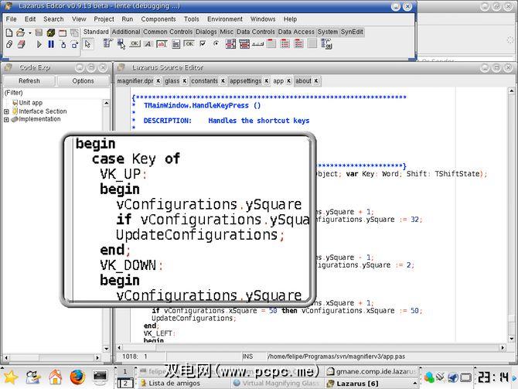Image resolution: width=518 pixels, height=389 pixels.
Task: Select the TPopupMenu component icon
Action: pos(121,43)
